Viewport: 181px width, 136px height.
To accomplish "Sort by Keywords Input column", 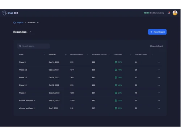I will tap(87, 54).
